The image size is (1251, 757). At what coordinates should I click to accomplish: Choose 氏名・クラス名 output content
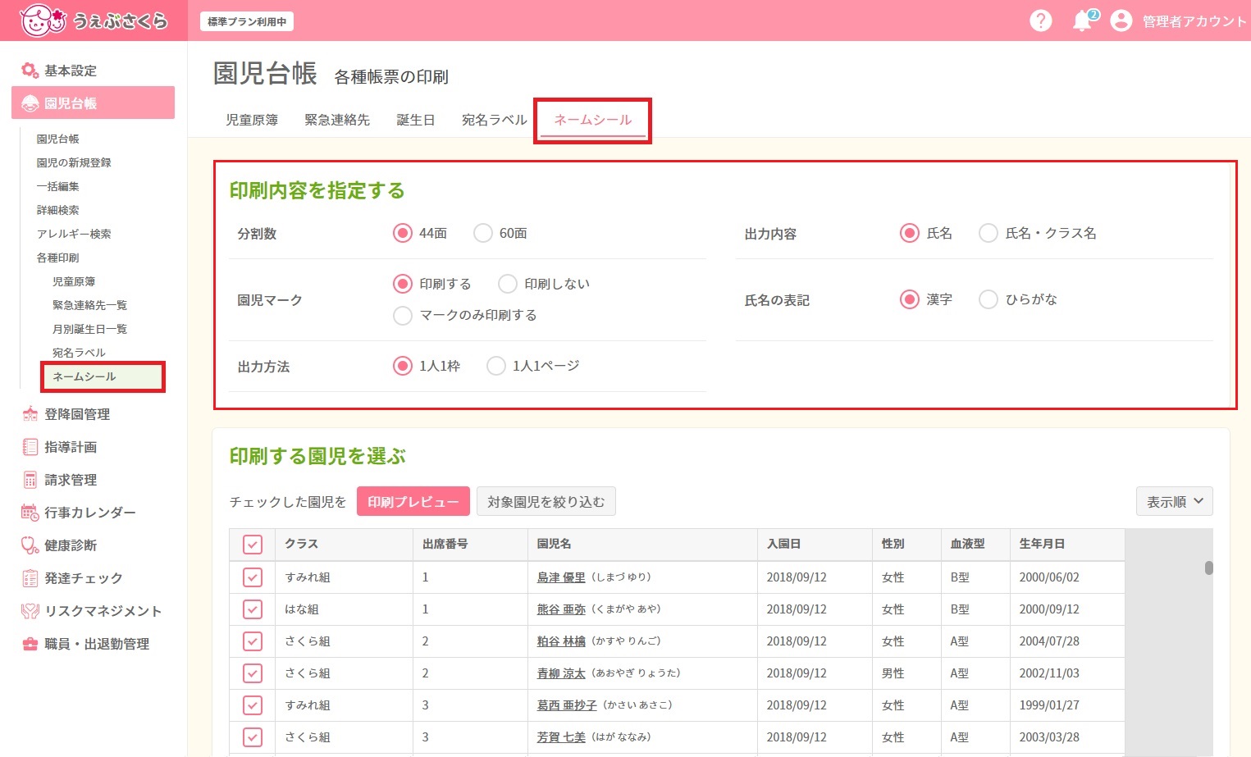pyautogui.click(x=988, y=233)
